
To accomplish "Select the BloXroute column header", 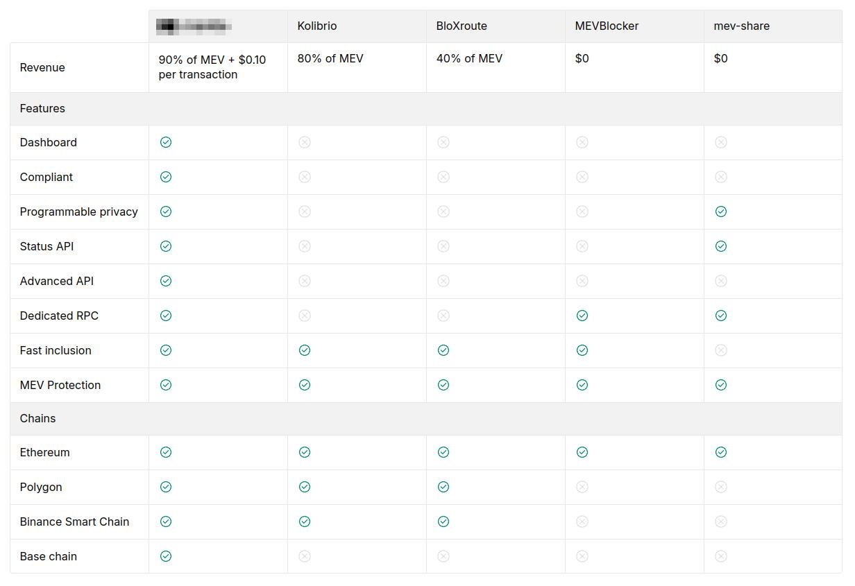I will click(462, 26).
